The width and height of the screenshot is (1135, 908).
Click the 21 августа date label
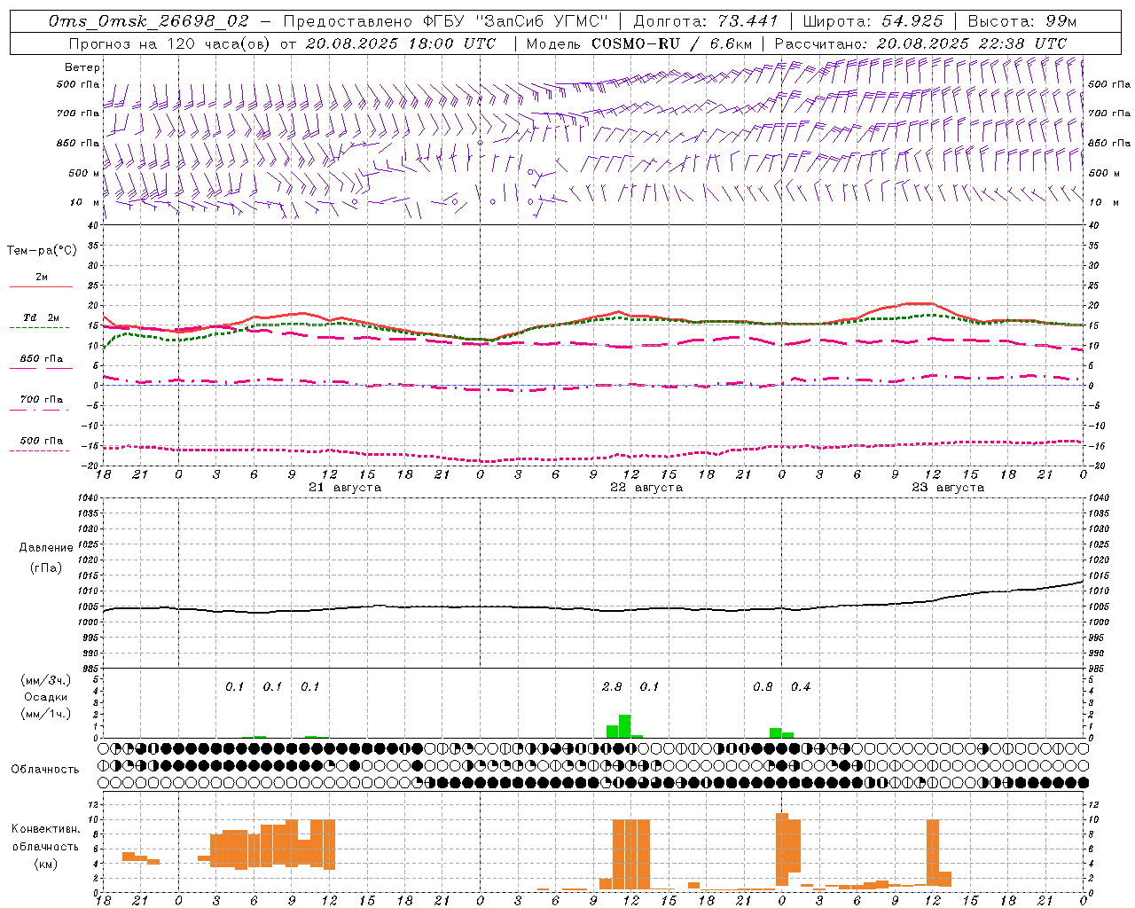tap(345, 488)
